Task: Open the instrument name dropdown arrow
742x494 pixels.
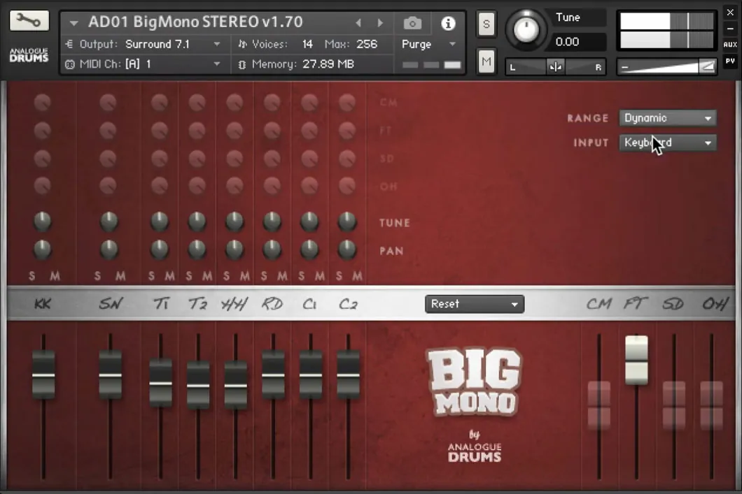Action: pyautogui.click(x=73, y=22)
